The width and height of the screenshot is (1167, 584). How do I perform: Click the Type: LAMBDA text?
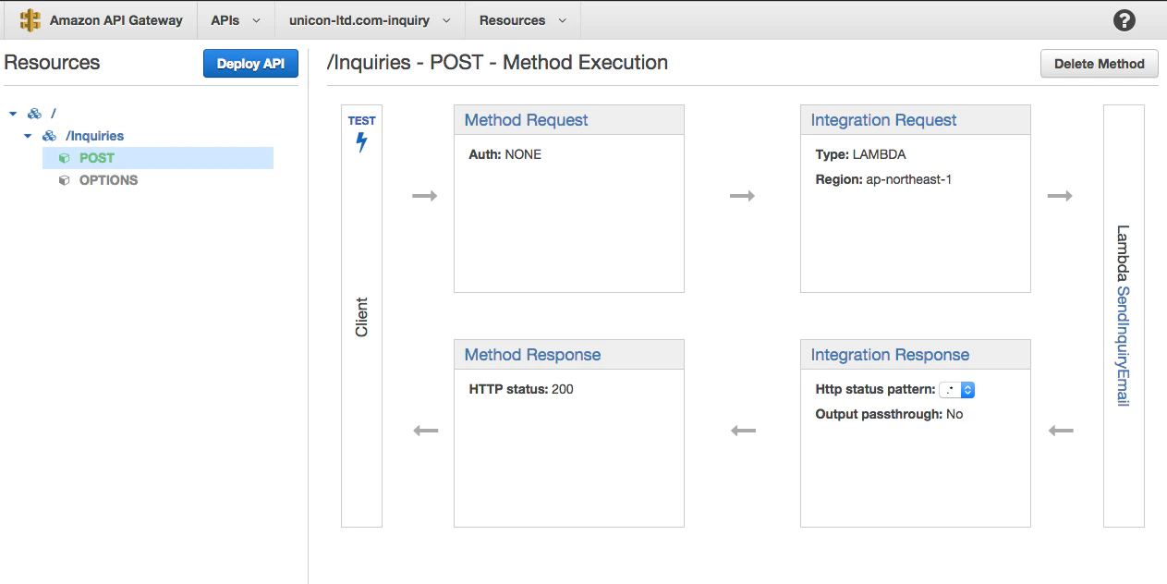[x=861, y=154]
